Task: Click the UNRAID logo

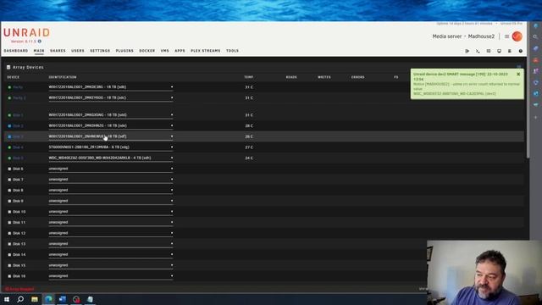Action: (26, 33)
